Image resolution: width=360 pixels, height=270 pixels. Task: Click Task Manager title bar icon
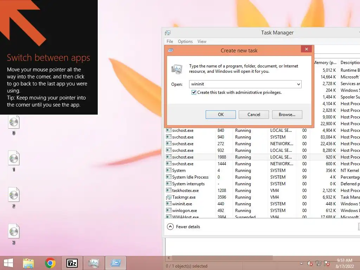tap(168, 33)
